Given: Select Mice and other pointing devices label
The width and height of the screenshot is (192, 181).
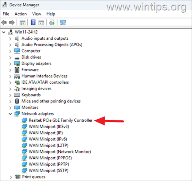Looking at the screenshot, I should point(51,101).
